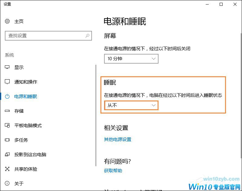Click the gear icon beside 主页
This screenshot has height=191, width=242.
click(7, 21)
